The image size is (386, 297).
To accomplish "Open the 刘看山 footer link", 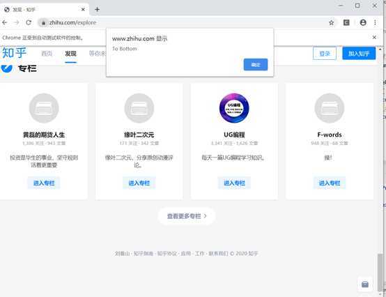I will tap(122, 253).
